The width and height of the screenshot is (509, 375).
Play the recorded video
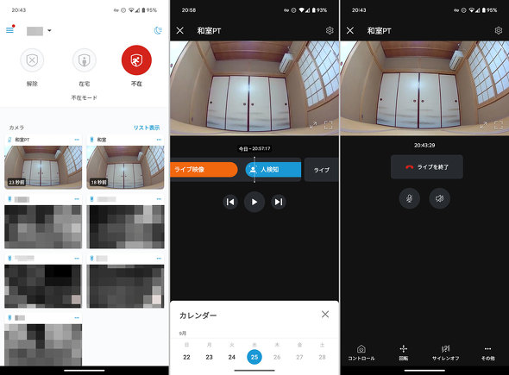point(255,202)
